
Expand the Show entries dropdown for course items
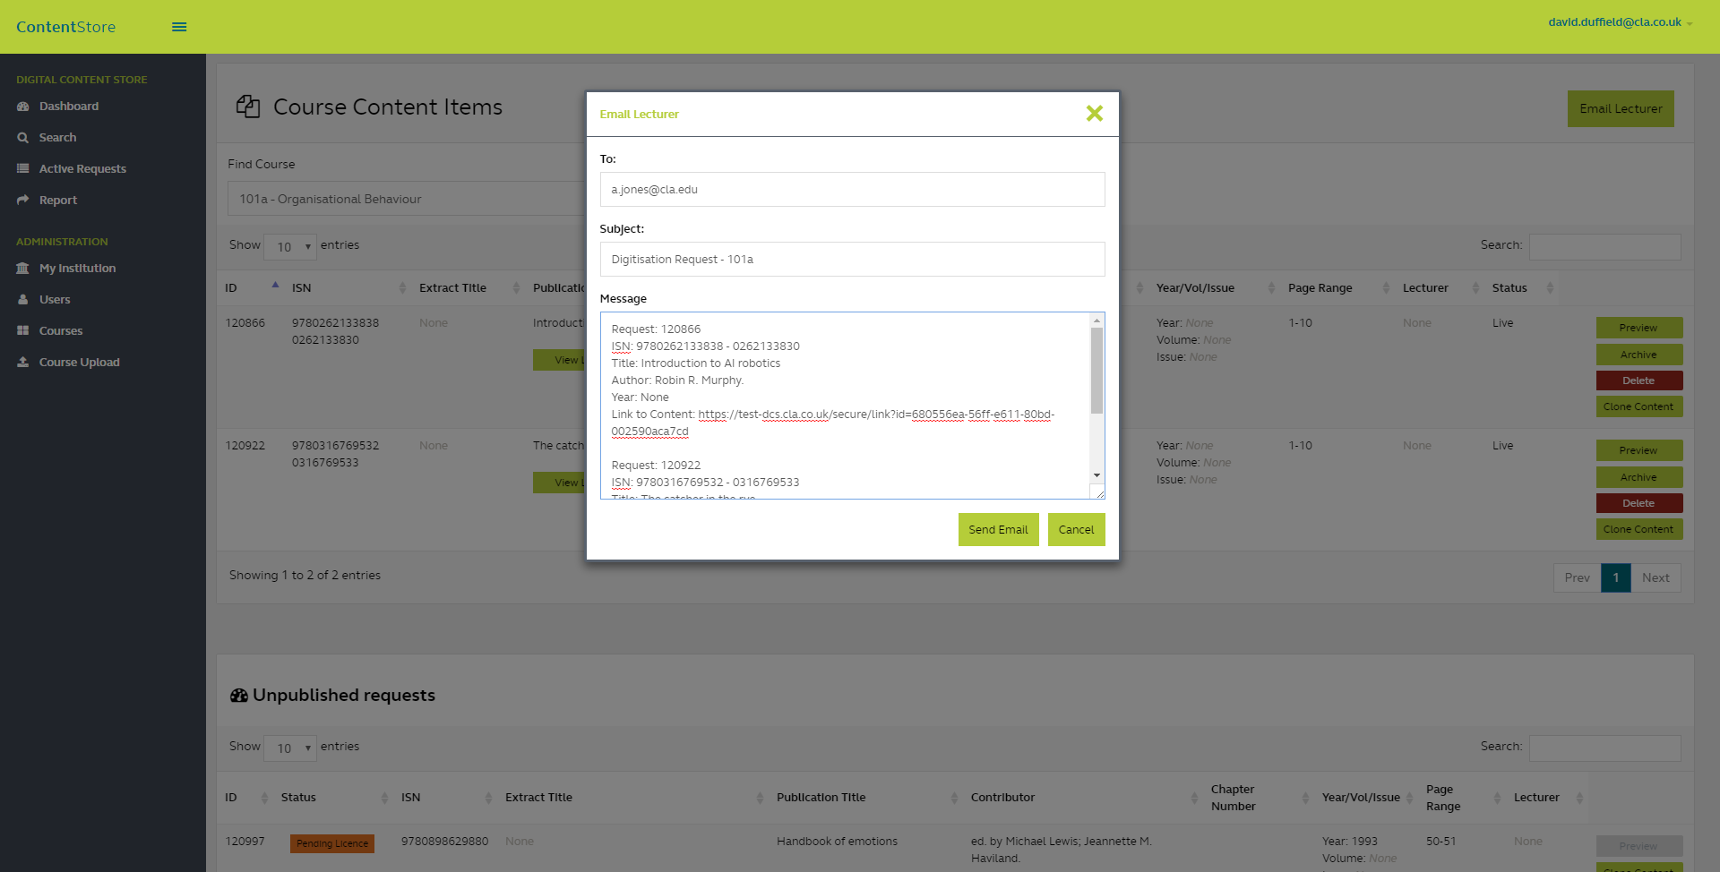tap(291, 246)
